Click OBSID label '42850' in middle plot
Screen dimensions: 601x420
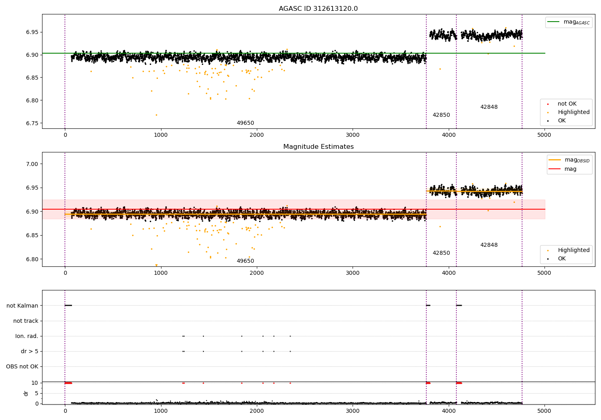tap(441, 253)
